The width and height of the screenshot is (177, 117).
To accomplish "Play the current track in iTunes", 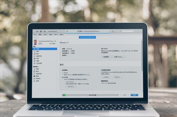I will click(41, 31).
